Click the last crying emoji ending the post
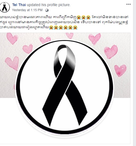Viewport: 136px width, 146px height. click(x=75, y=27)
